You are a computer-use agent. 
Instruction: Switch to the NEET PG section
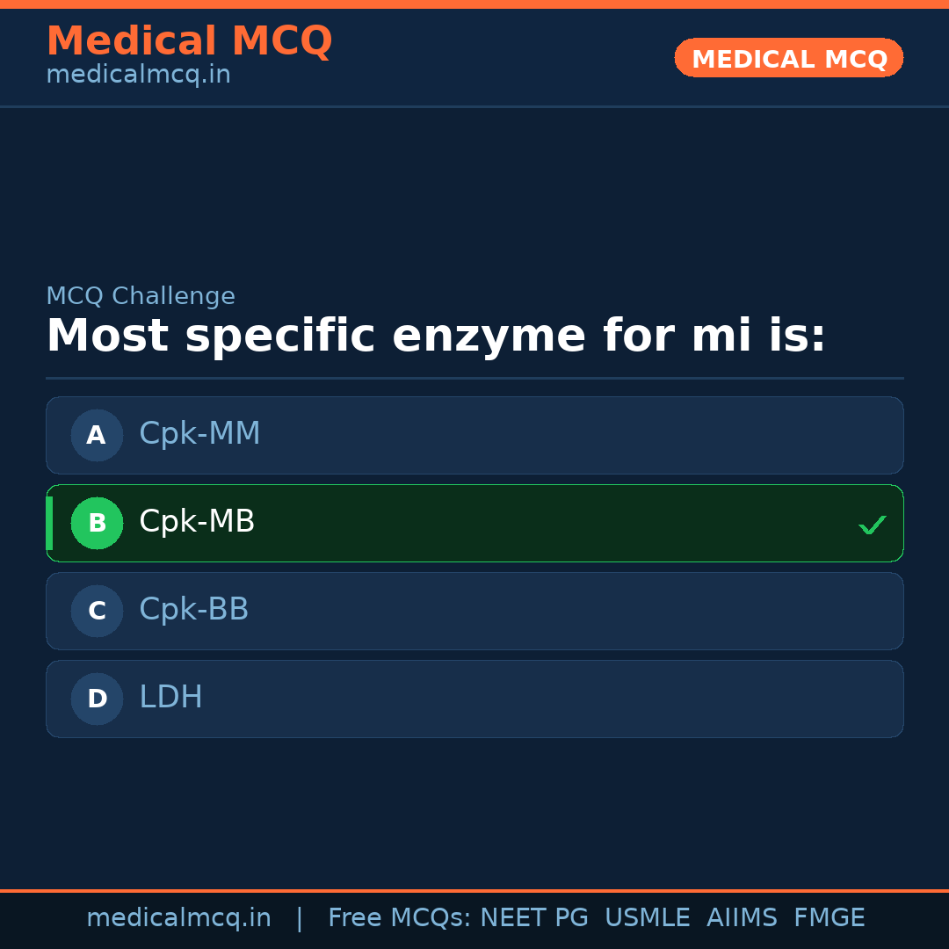[533, 917]
